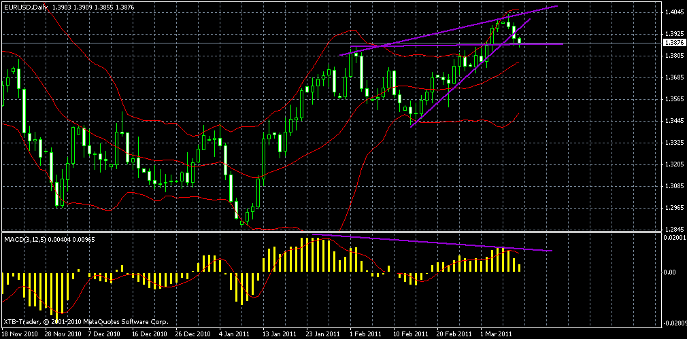Click the 1.3925 price axis label
Viewport: 687px width, 339px height.
coord(674,34)
